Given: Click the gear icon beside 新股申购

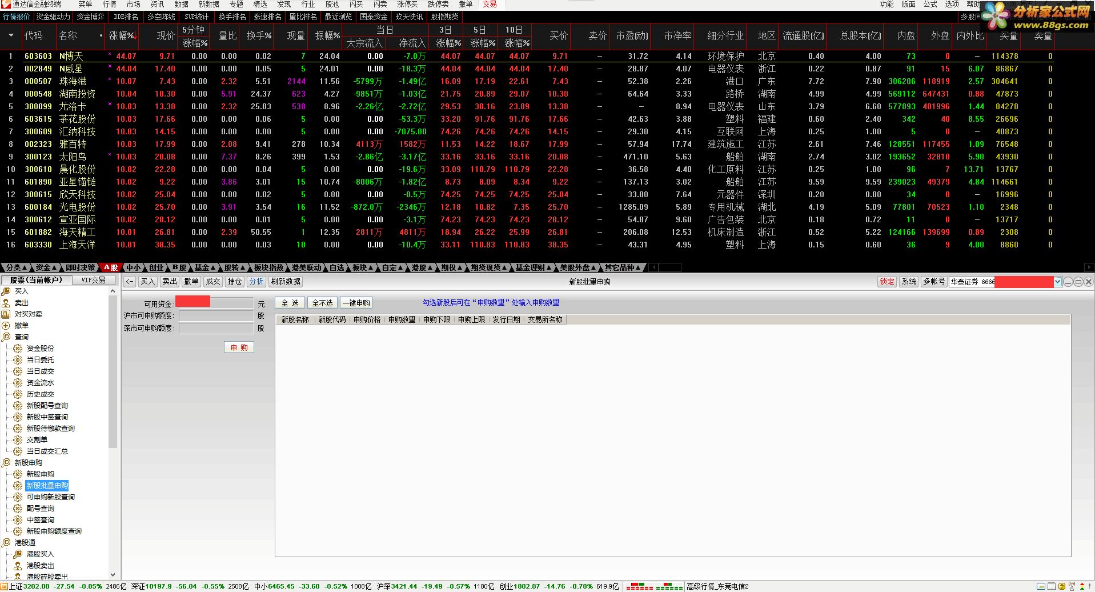Looking at the screenshot, I should point(18,474).
